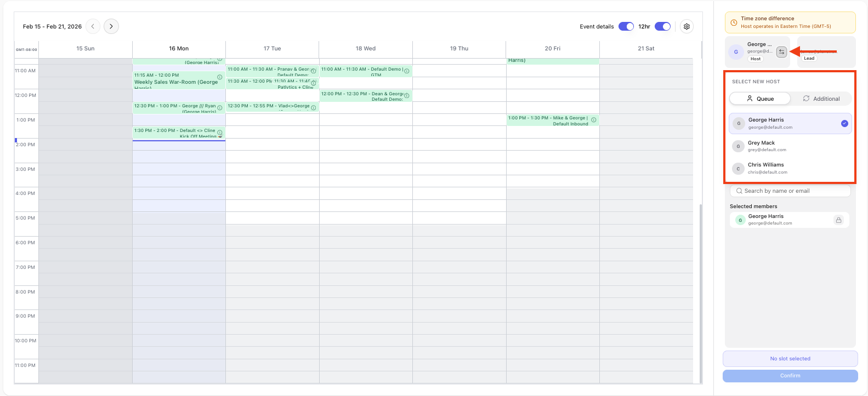Switch to the Additional tab
868x396 pixels.
coord(821,99)
